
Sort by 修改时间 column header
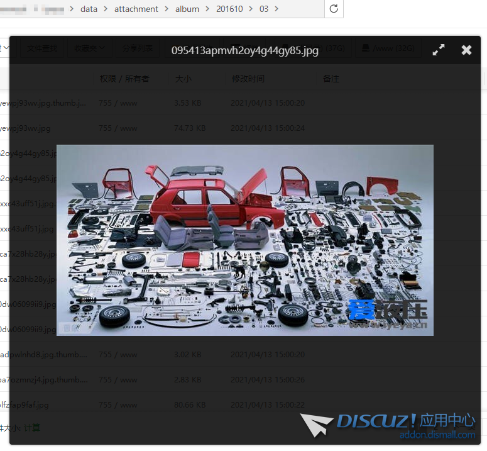tap(248, 79)
